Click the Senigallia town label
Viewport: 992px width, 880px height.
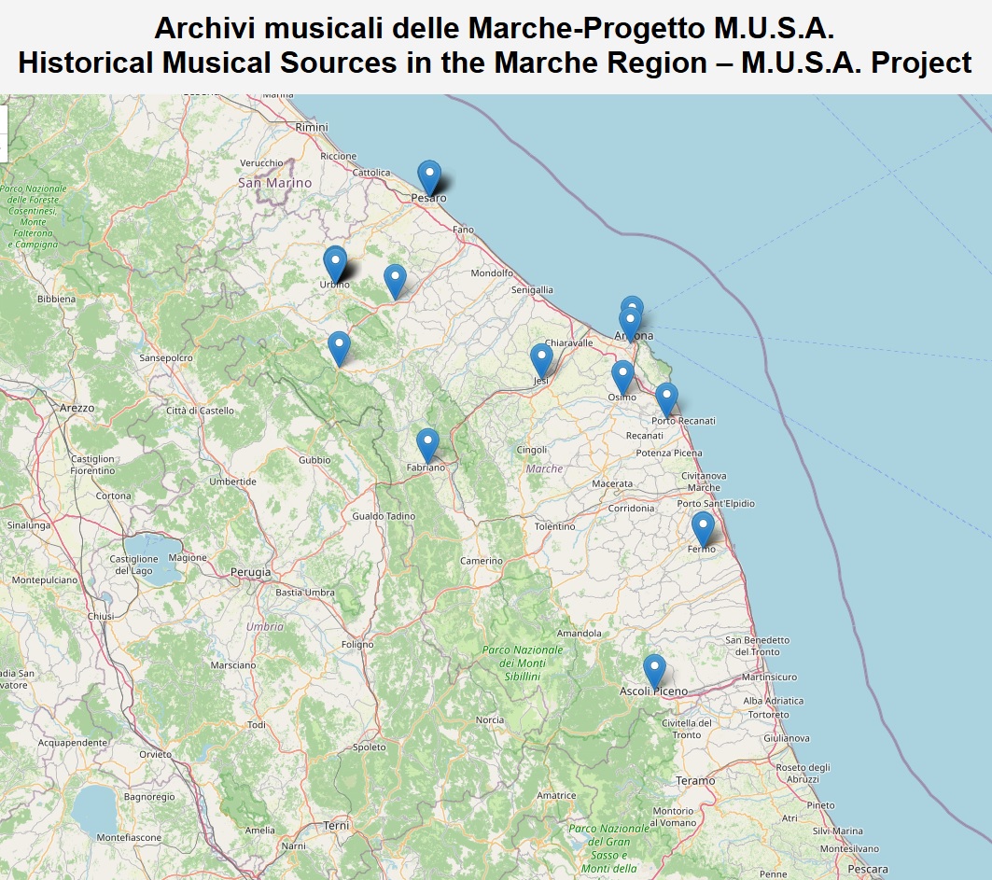pyautogui.click(x=532, y=289)
